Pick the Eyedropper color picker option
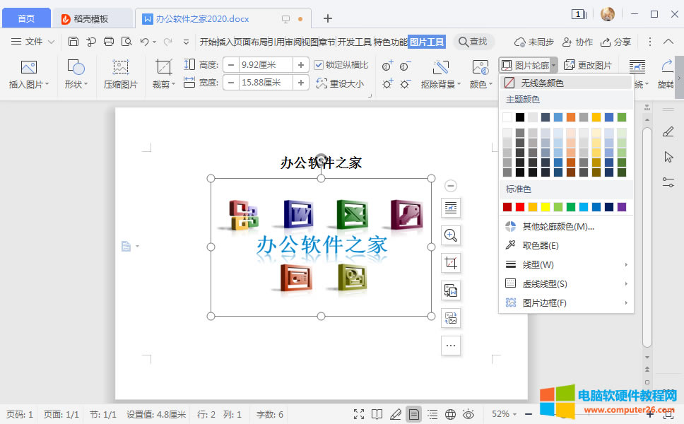The height and width of the screenshot is (424, 684). tap(541, 245)
